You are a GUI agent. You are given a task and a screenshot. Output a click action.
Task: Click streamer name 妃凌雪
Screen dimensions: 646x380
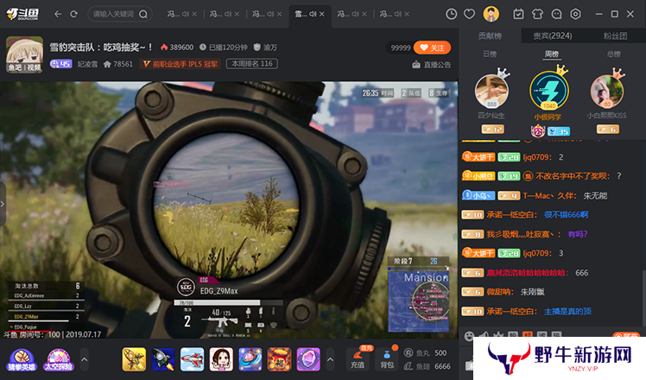87,64
